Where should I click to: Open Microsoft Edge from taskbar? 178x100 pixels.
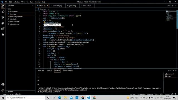coord(60,97)
